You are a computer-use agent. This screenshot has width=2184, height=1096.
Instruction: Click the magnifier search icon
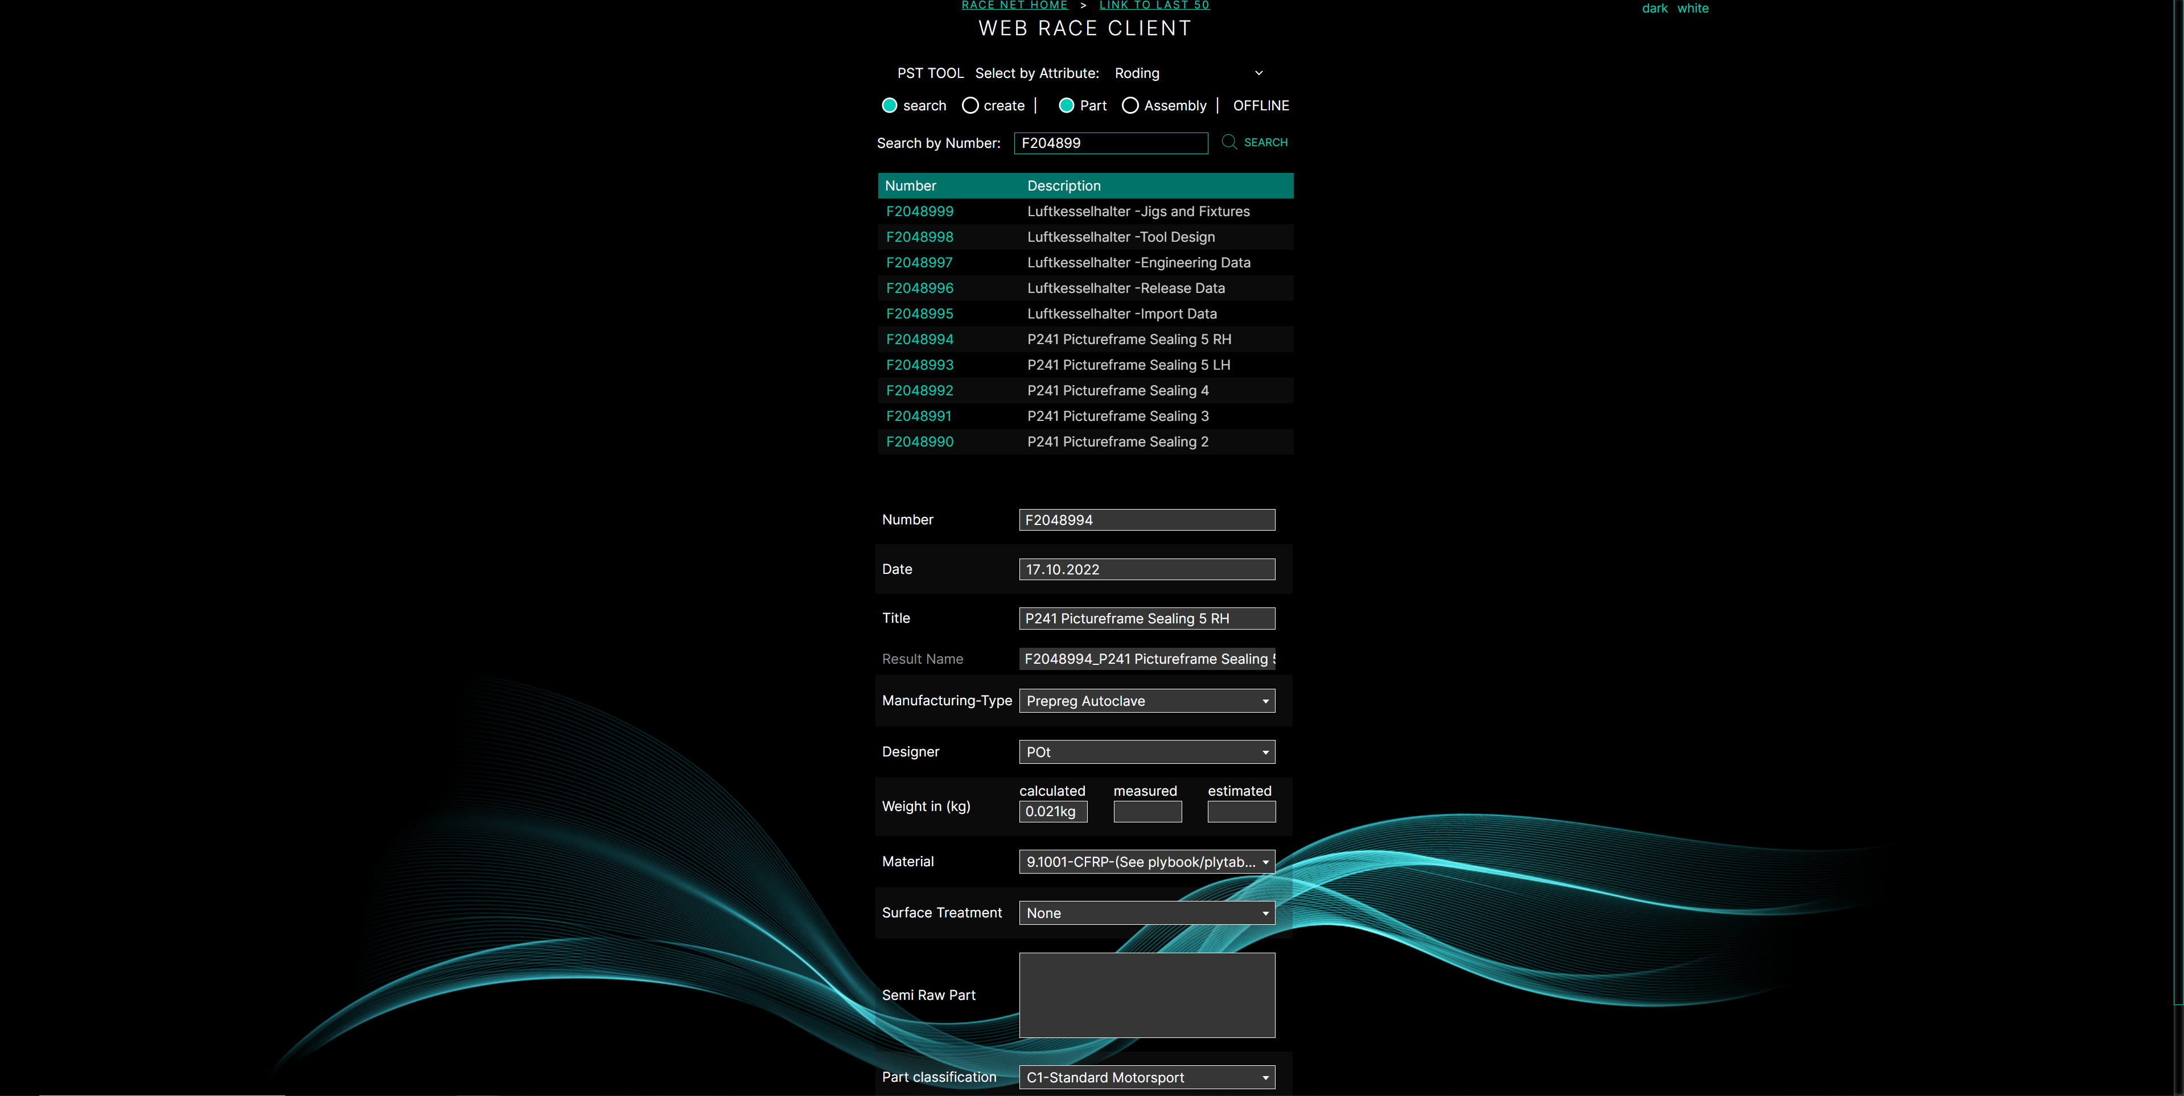click(x=1229, y=142)
